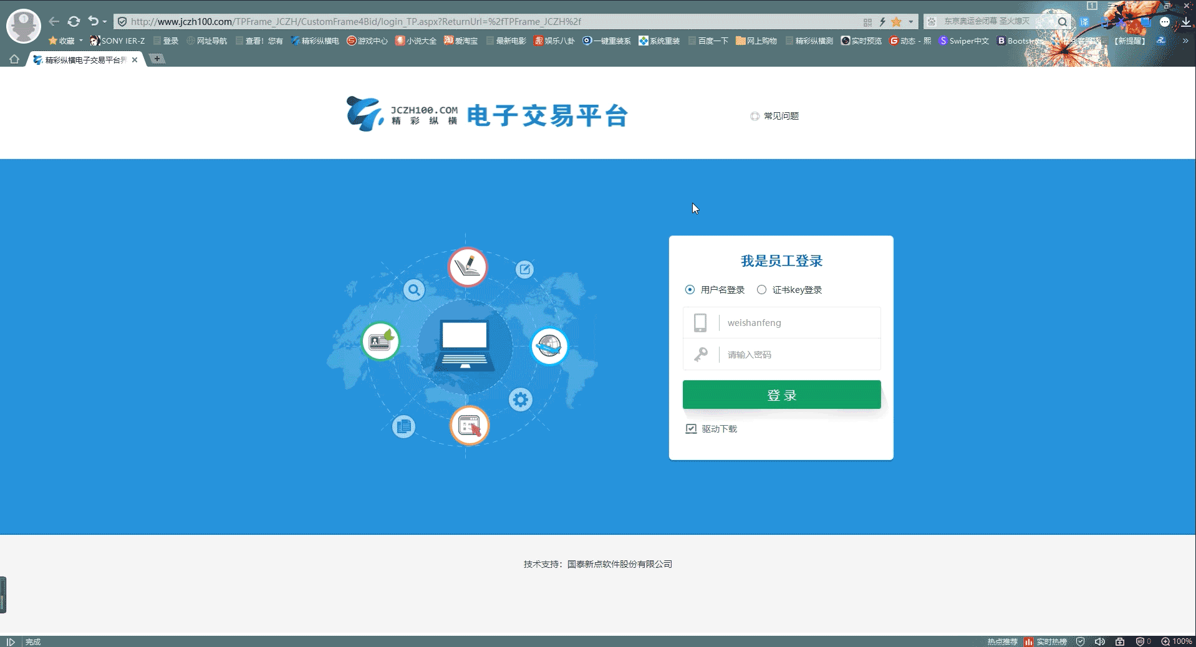
Task: Click the edit-note circle icon in illustration
Action: 524,269
